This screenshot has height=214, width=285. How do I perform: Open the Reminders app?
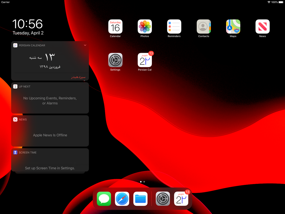(x=174, y=27)
